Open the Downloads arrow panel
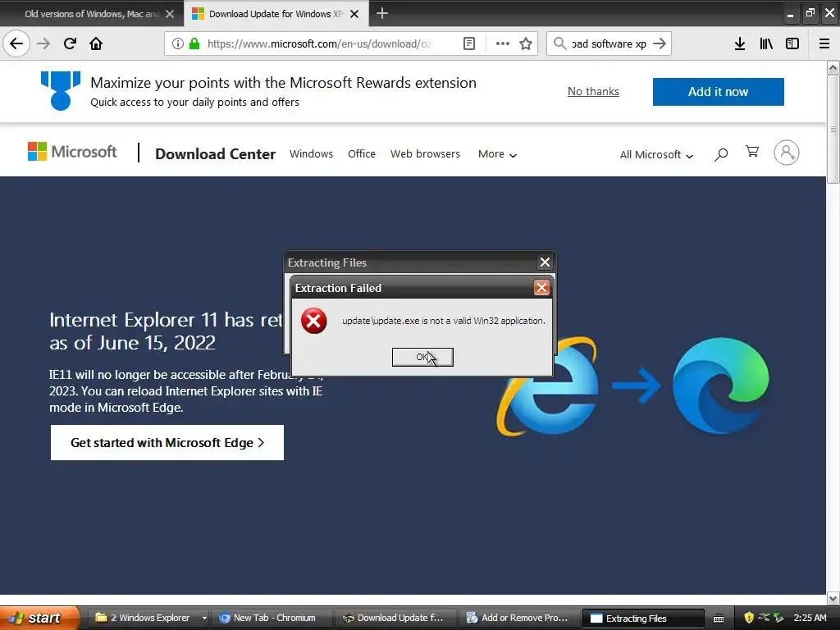This screenshot has height=630, width=840. pos(740,43)
